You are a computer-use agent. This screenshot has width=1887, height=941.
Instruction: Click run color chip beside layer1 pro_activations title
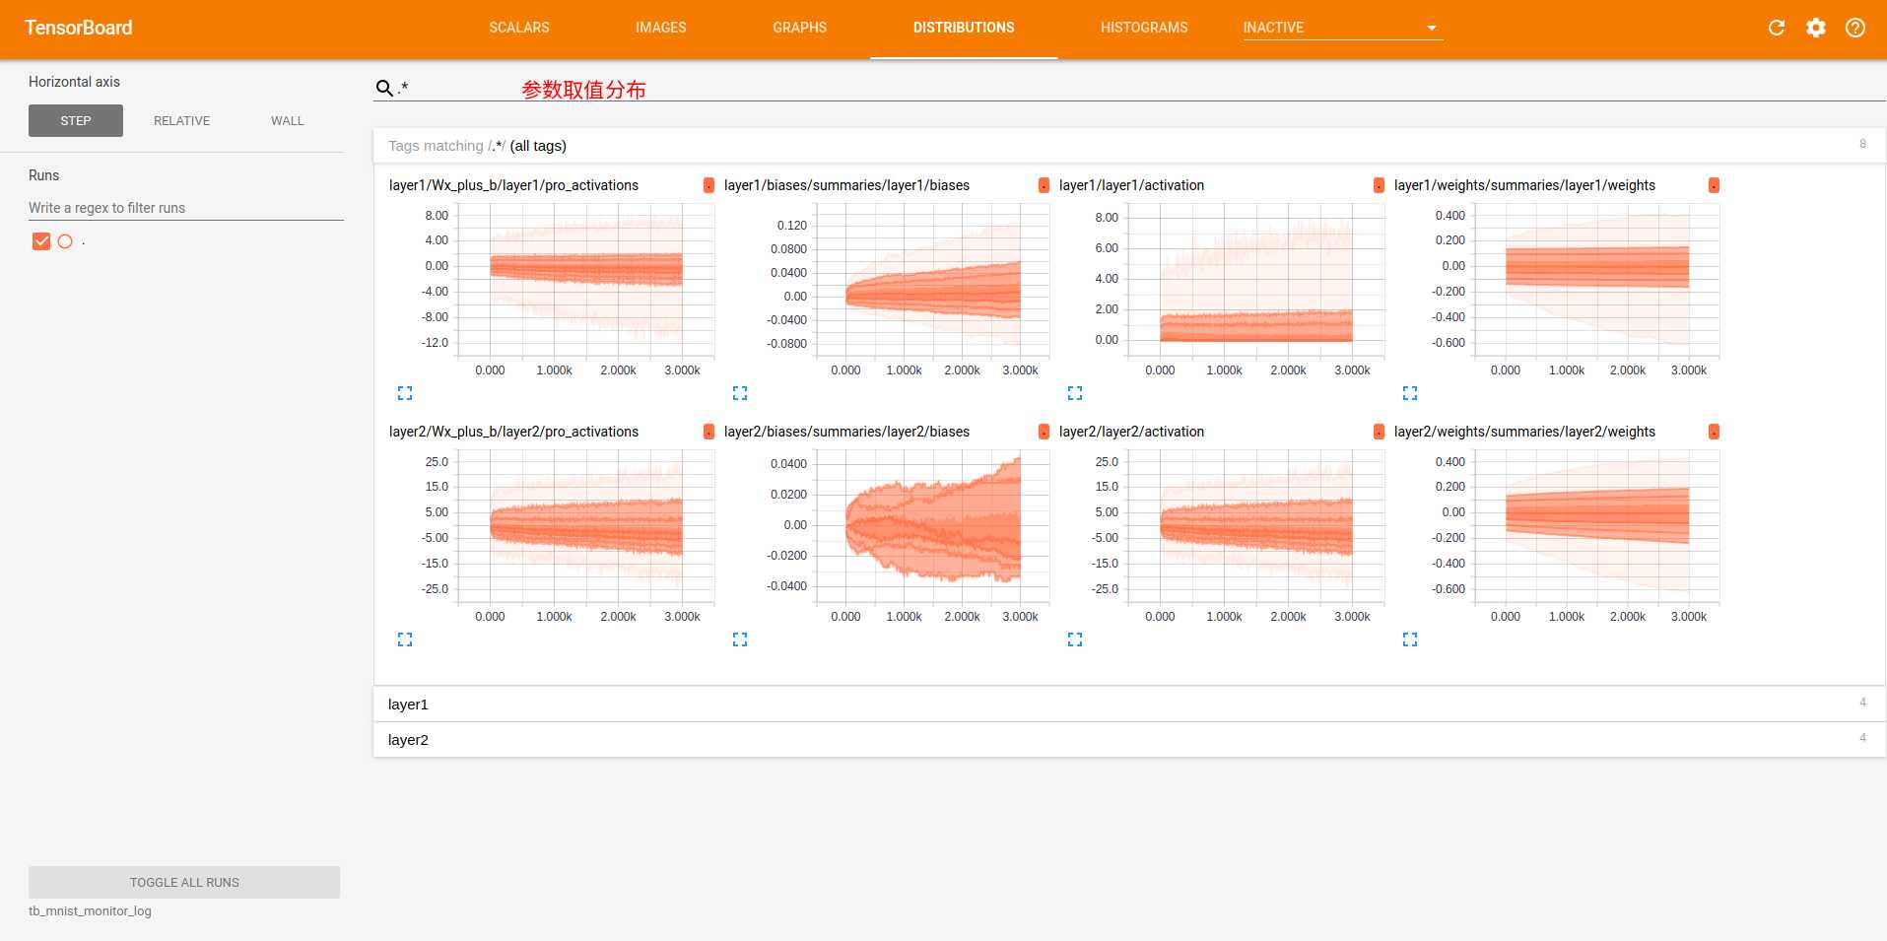708,185
